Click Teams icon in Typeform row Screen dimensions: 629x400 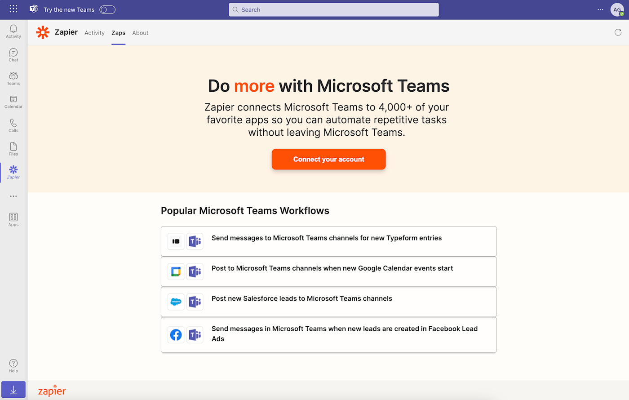click(195, 241)
